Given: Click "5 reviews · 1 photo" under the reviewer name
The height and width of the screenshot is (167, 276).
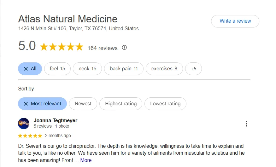Looking at the screenshot, I should point(51,126).
